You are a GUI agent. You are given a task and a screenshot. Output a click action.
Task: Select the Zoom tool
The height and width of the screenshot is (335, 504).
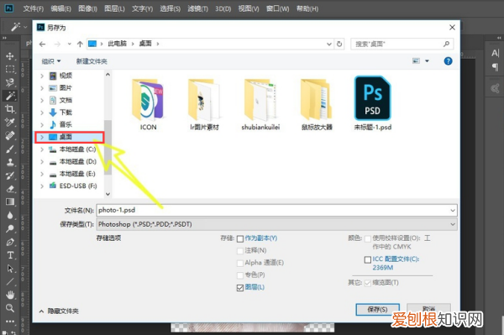pos(10,307)
